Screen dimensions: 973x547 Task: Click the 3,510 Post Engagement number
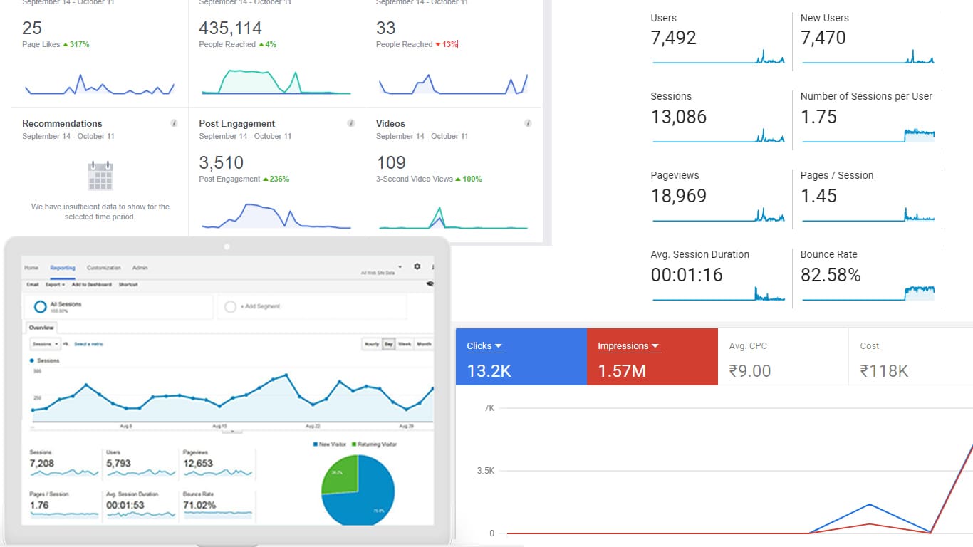(221, 162)
